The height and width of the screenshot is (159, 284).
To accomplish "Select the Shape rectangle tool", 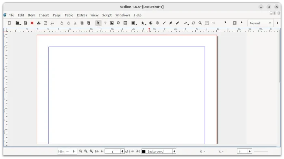I will (133, 23).
